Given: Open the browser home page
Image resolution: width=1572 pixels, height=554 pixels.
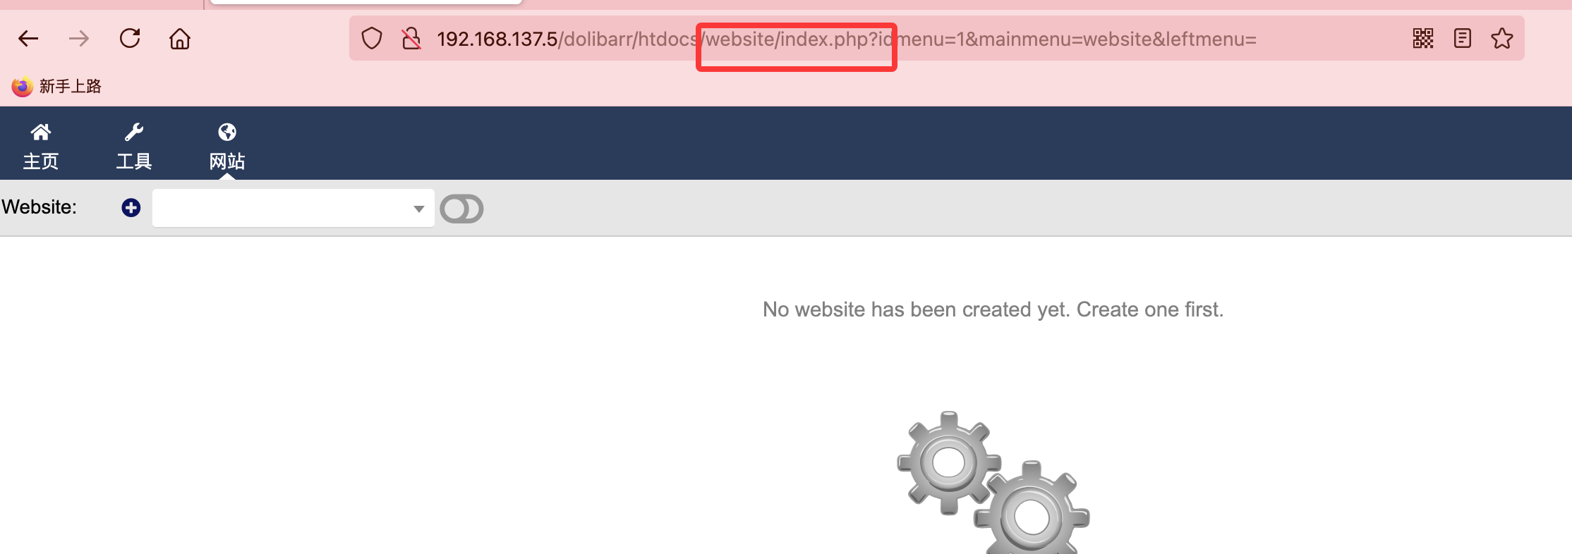Looking at the screenshot, I should (180, 38).
